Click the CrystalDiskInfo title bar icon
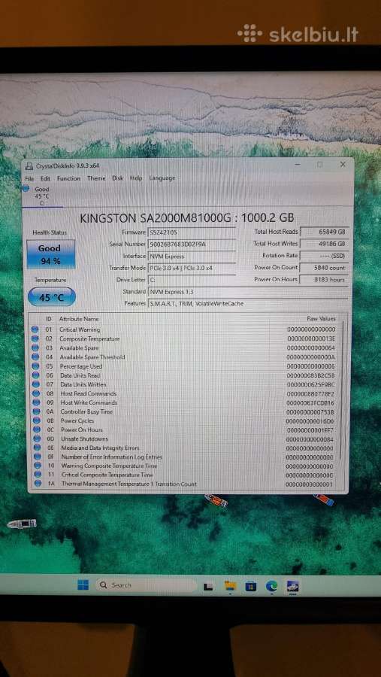The height and width of the screenshot is (677, 381). tap(29, 165)
